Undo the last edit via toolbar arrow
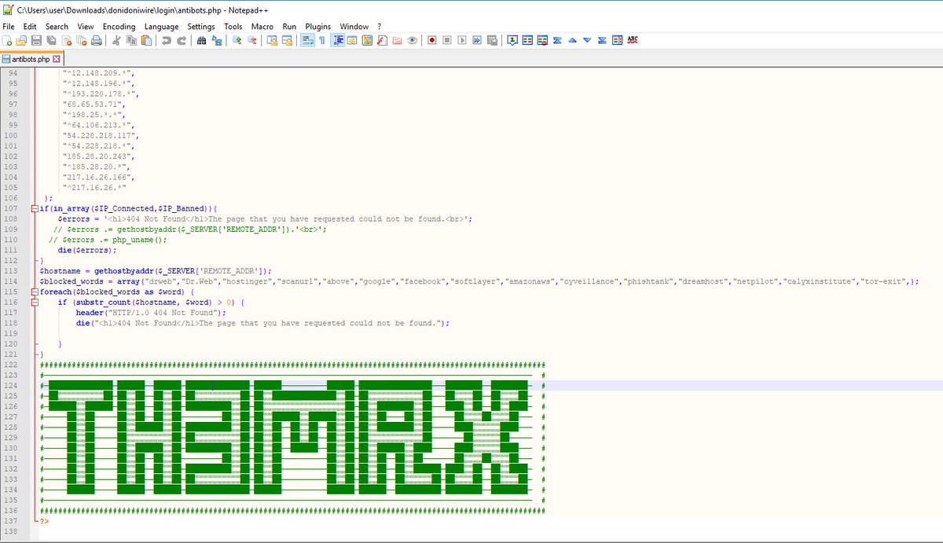The width and height of the screenshot is (943, 543). pos(167,40)
